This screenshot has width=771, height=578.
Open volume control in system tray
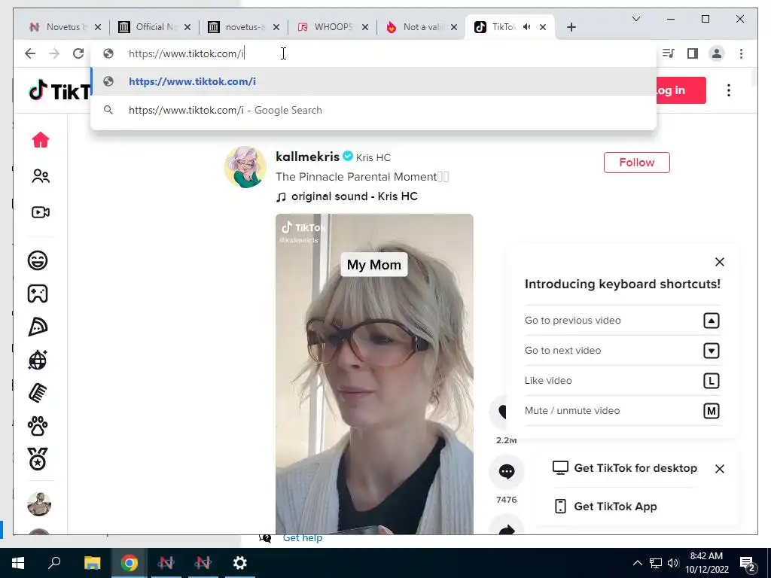(673, 563)
